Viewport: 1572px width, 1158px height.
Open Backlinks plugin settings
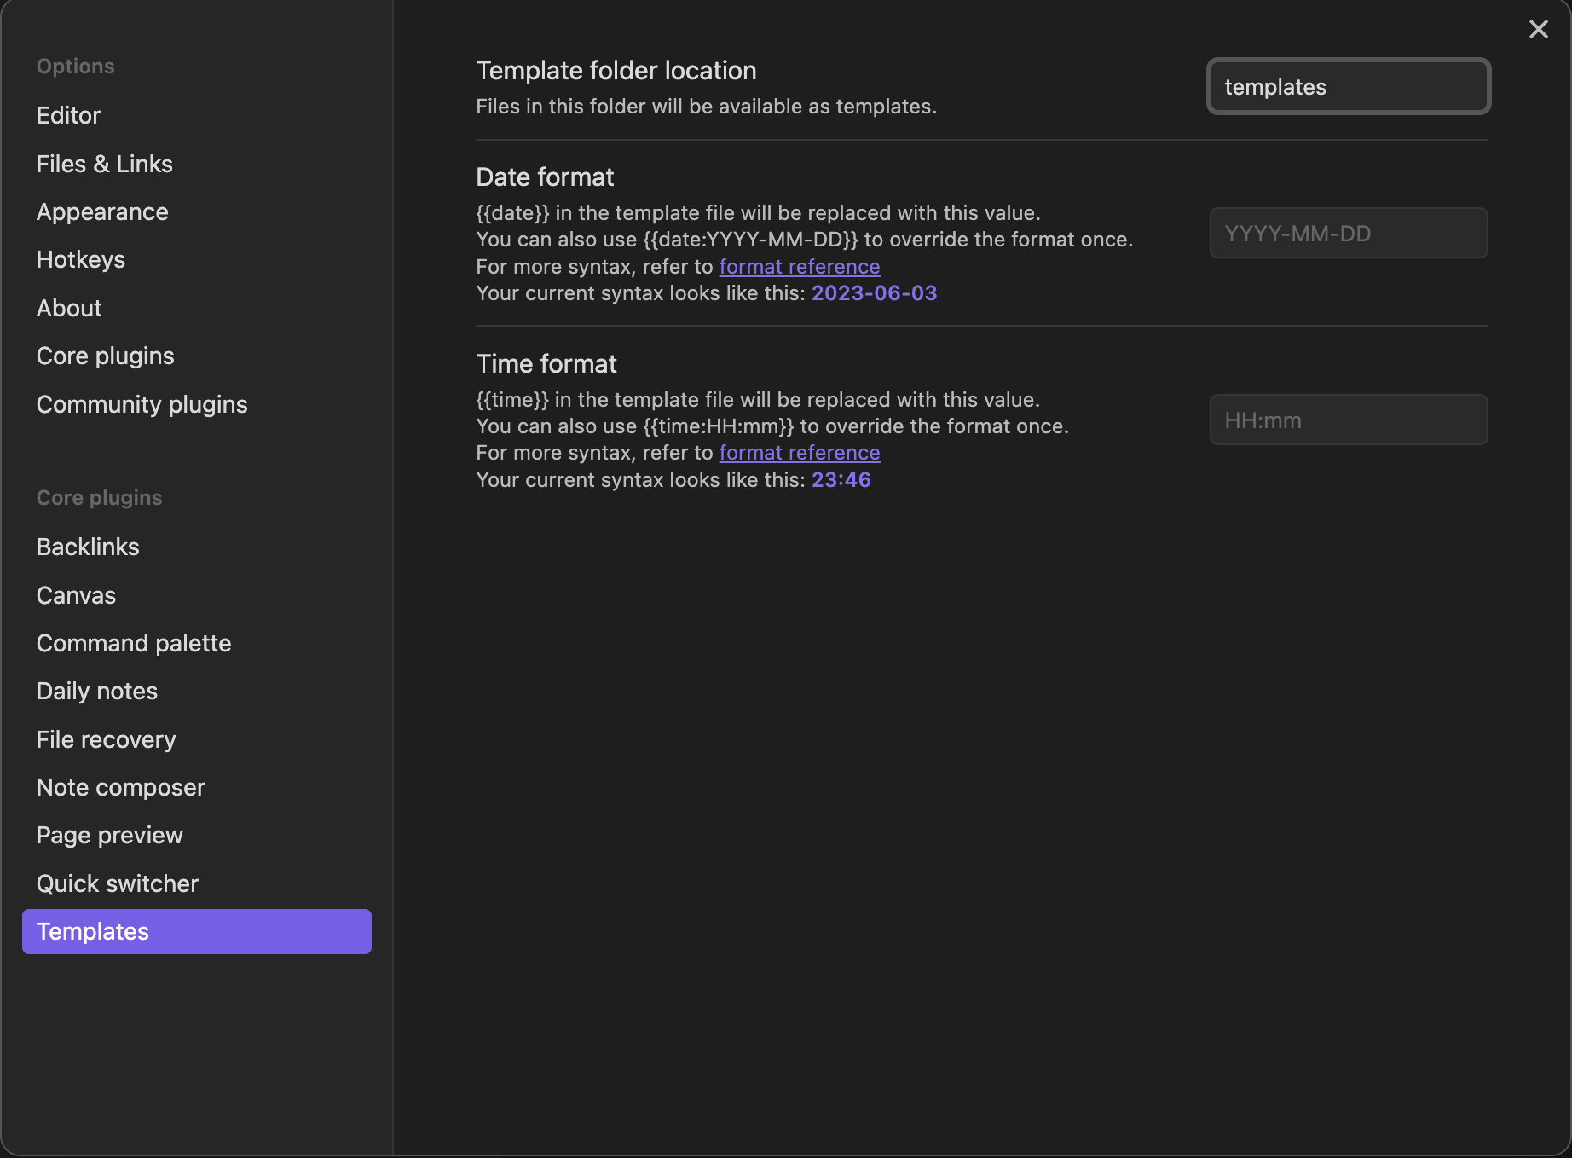coord(88,547)
